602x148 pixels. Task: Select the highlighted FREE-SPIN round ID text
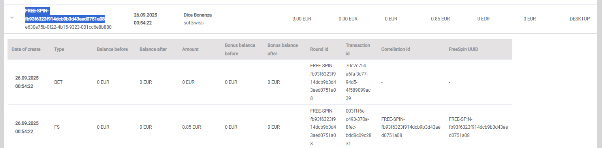point(65,15)
